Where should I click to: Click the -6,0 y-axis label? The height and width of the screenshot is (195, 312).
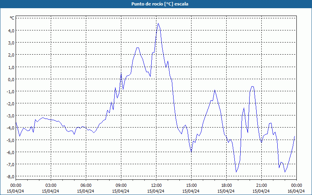click(11, 152)
